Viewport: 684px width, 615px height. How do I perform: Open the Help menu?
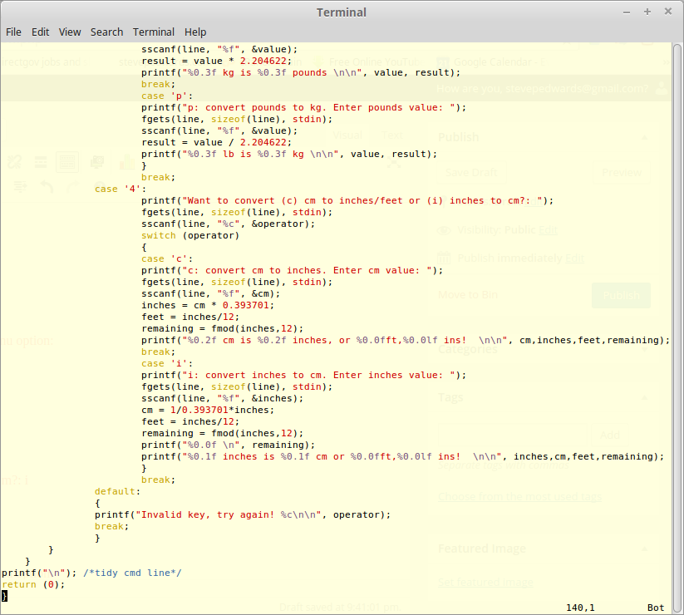[195, 32]
